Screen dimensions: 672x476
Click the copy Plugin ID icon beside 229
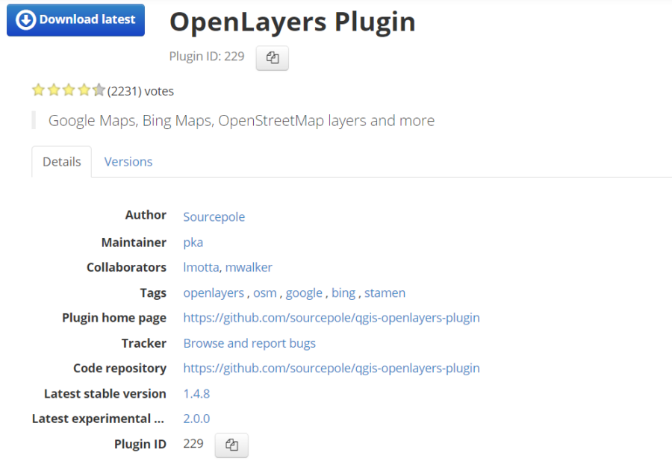[272, 57]
